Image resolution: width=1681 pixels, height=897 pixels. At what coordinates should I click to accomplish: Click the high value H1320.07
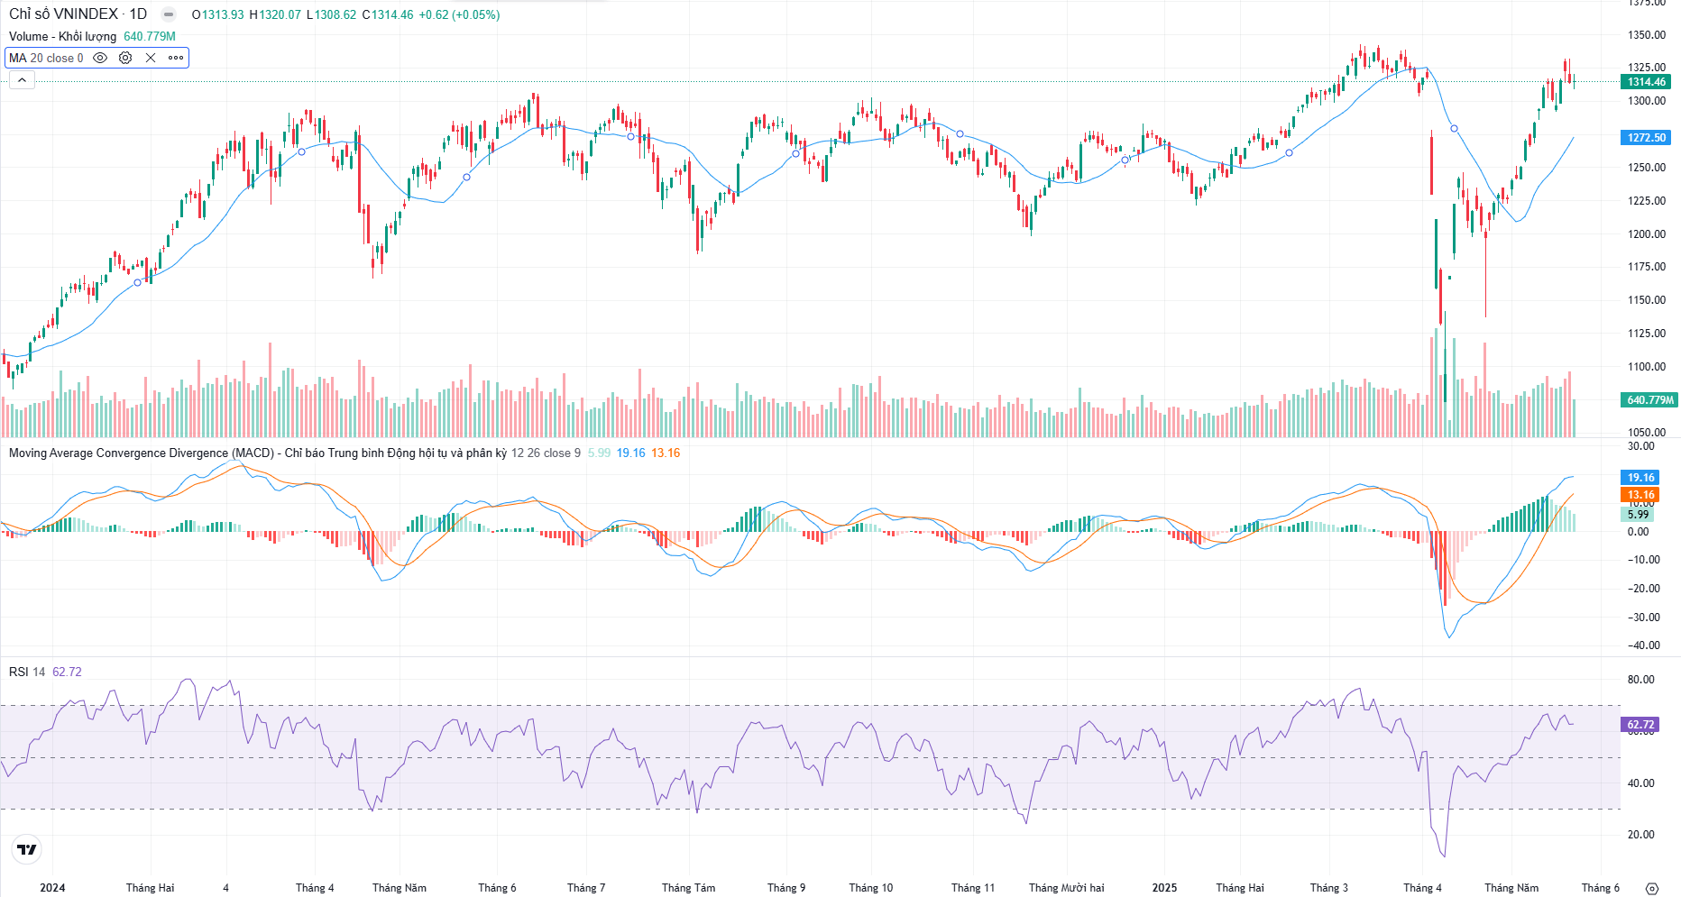275,14
